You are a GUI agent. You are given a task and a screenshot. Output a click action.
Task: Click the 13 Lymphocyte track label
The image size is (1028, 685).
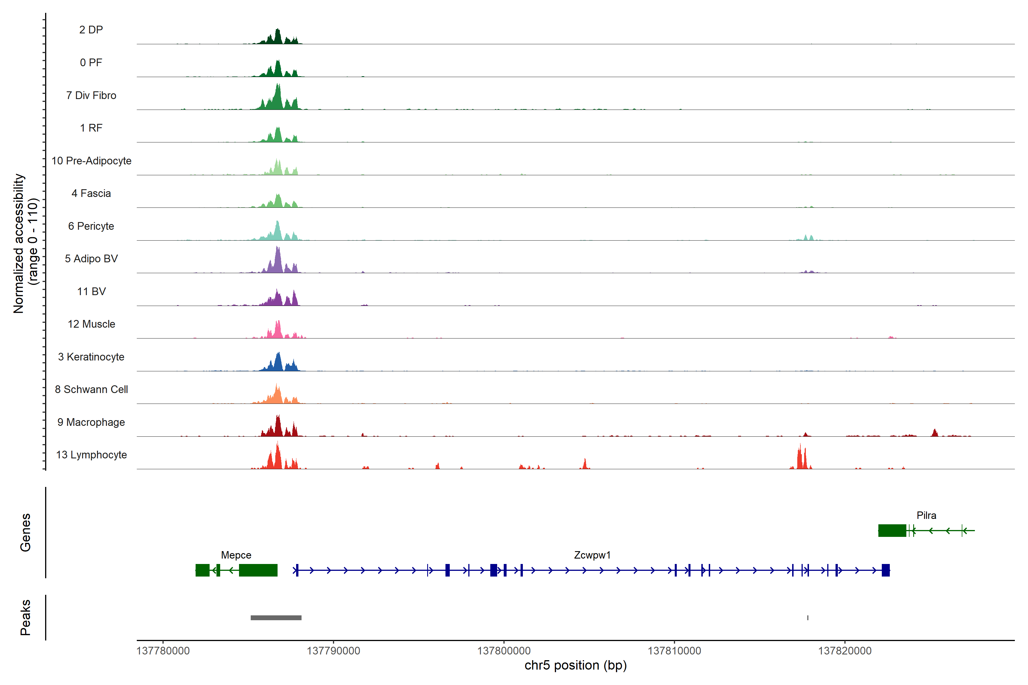pyautogui.click(x=91, y=455)
